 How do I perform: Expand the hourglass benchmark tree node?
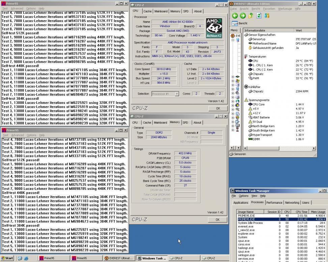[233, 130]
